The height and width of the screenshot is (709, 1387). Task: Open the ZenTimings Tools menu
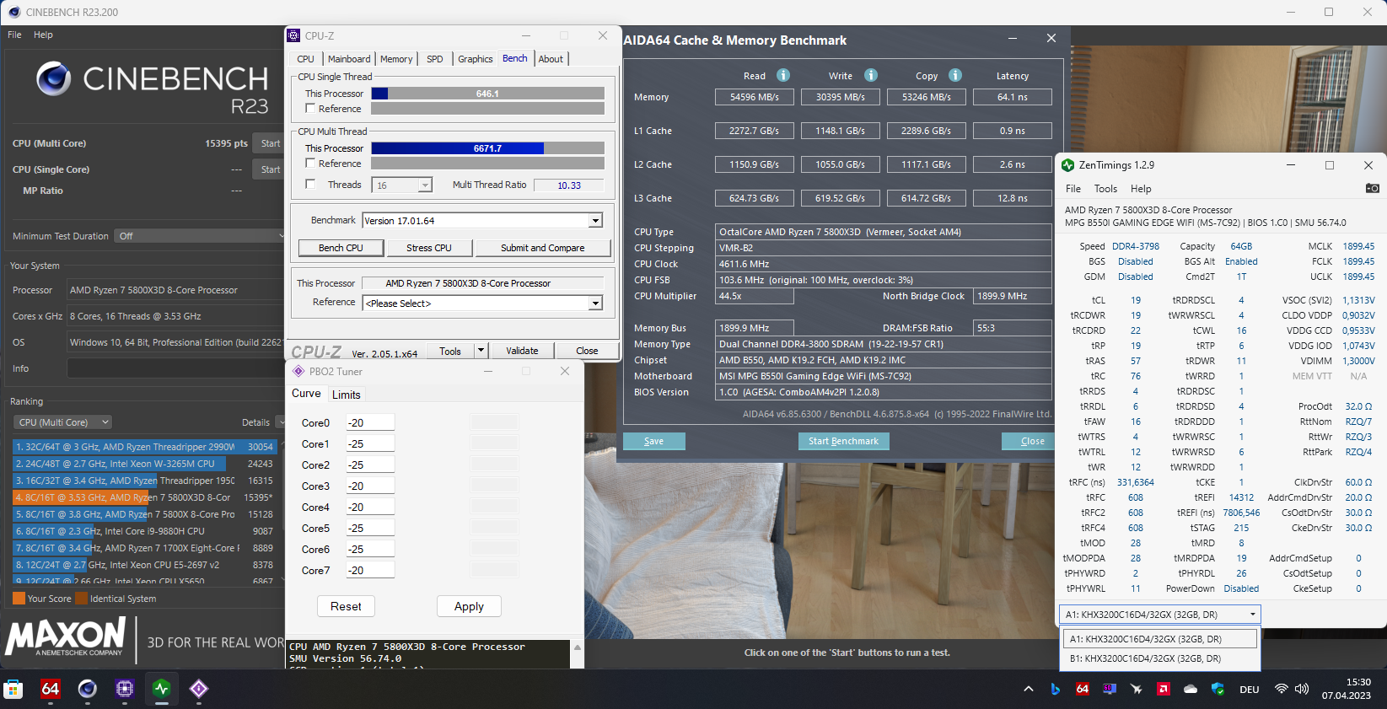(1105, 189)
